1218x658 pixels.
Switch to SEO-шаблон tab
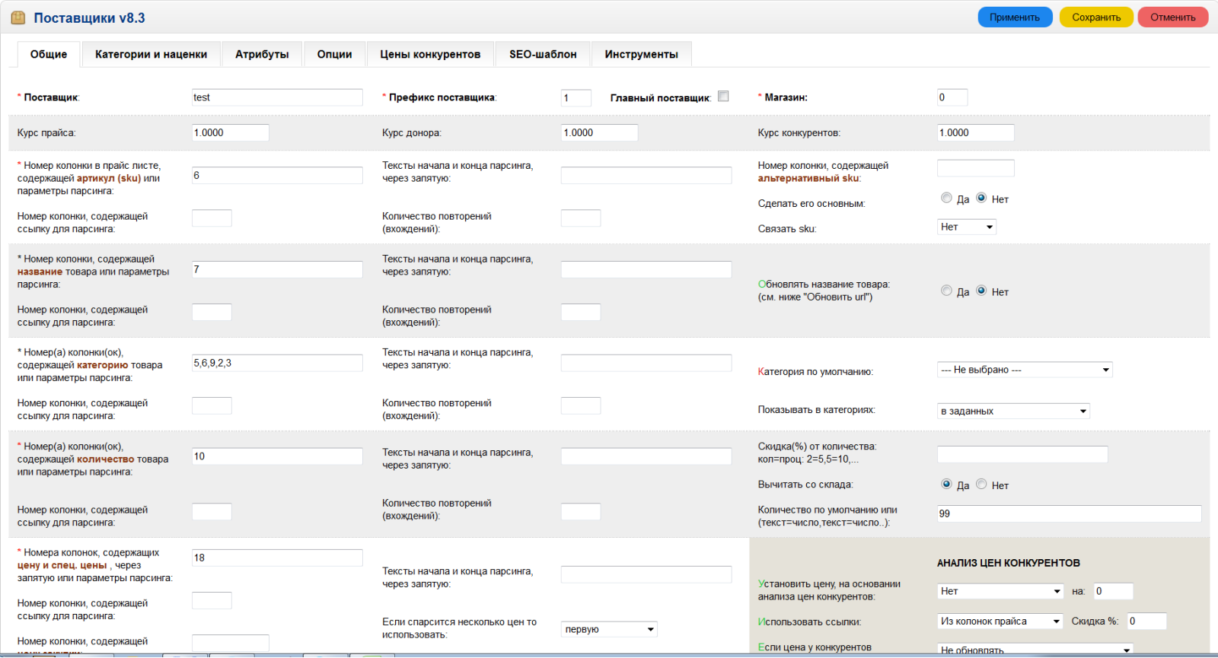(x=543, y=54)
